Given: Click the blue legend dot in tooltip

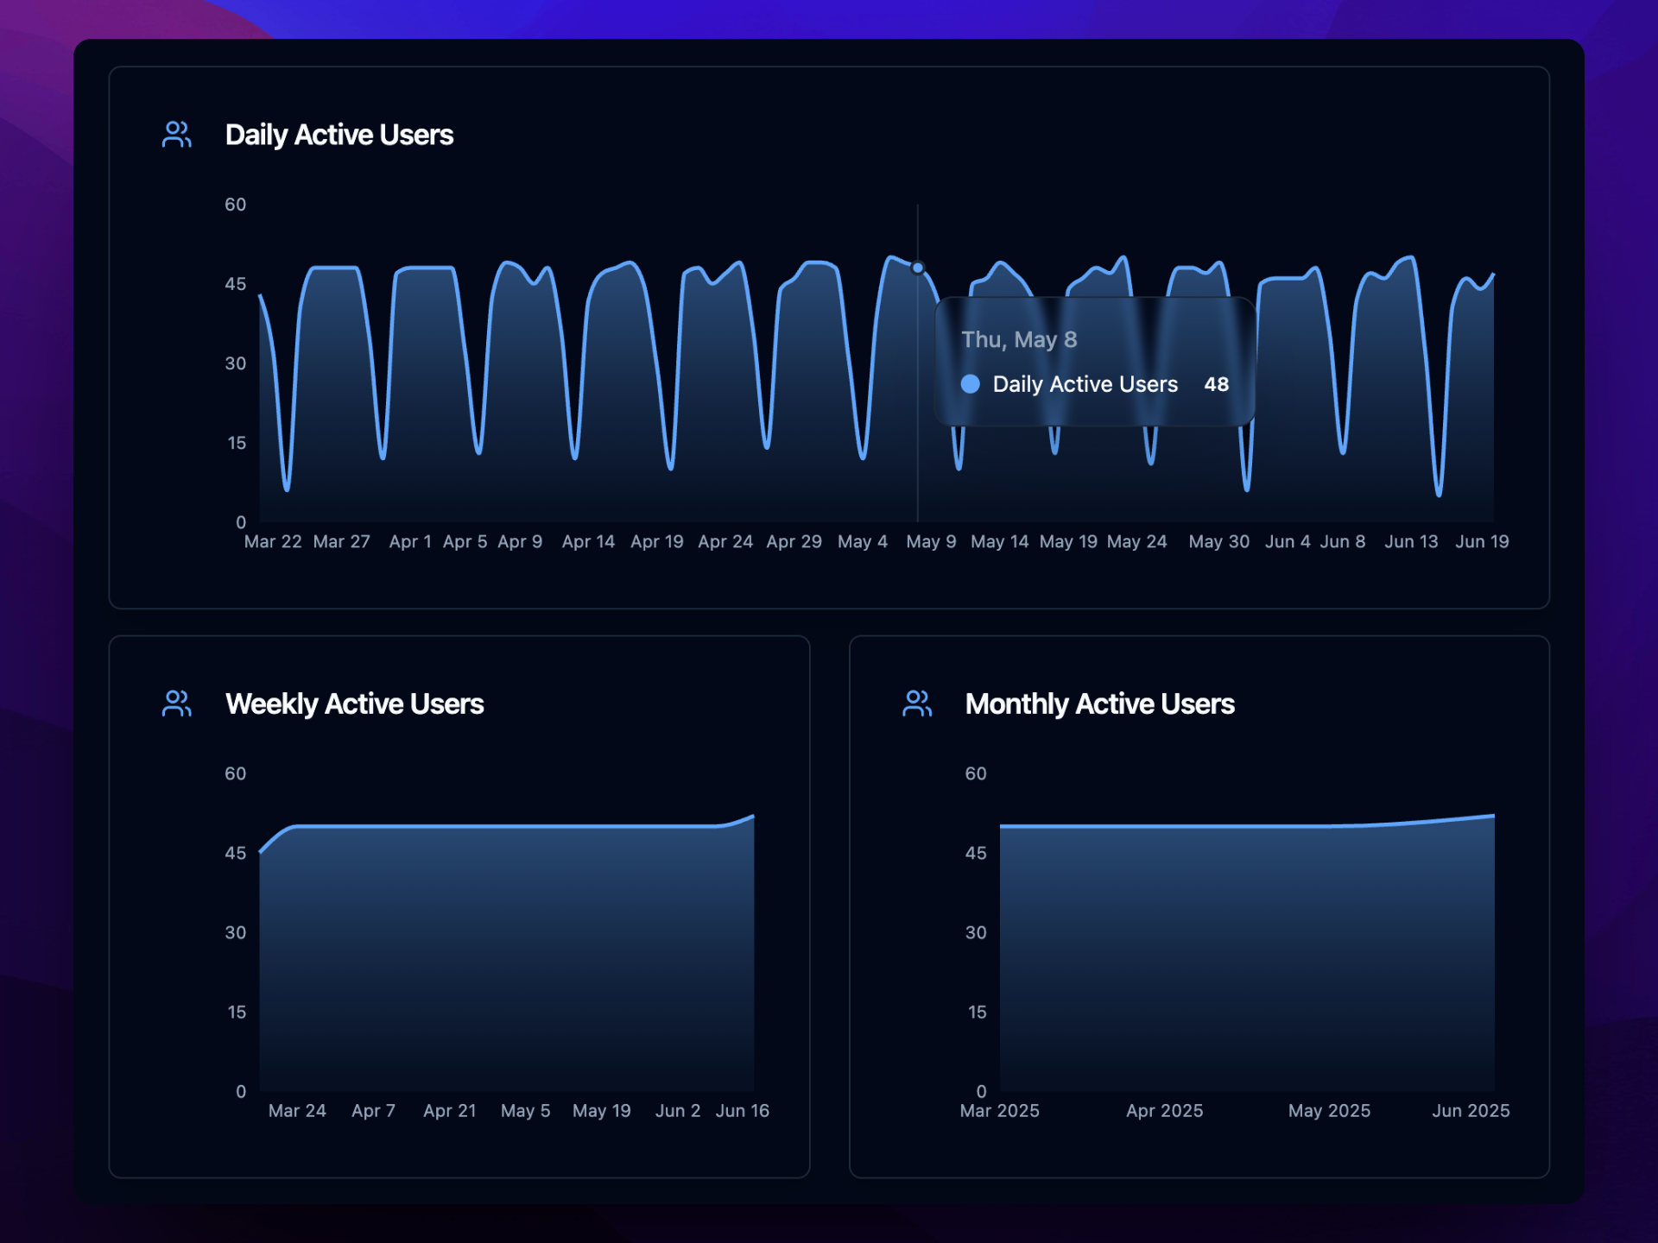Looking at the screenshot, I should click(x=970, y=384).
